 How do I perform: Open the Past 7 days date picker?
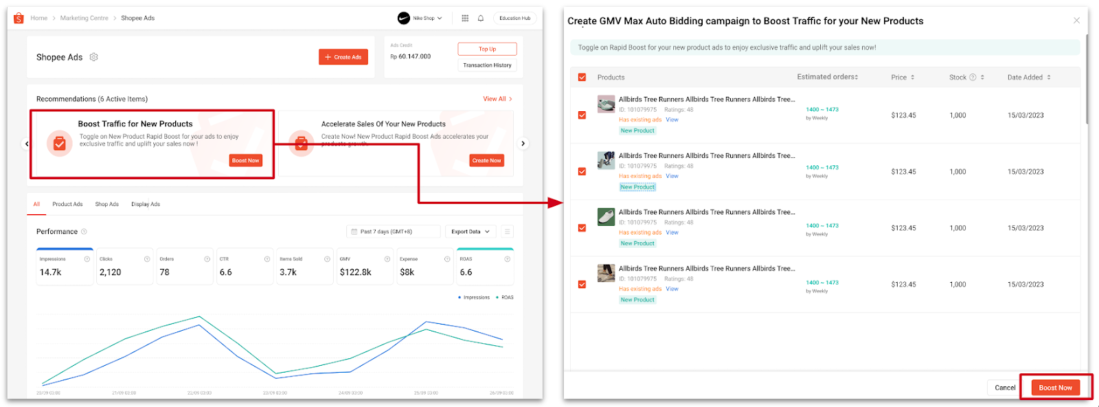pos(393,231)
